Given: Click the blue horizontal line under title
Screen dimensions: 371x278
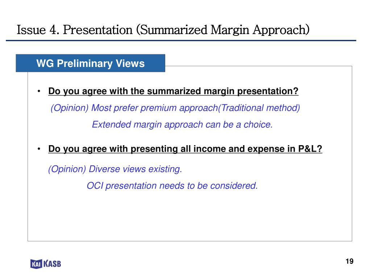Looking at the screenshot, I should click(x=181, y=41).
